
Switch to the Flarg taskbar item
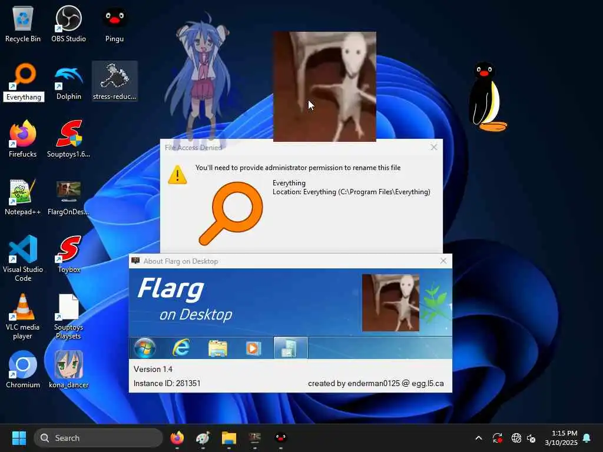click(254, 438)
